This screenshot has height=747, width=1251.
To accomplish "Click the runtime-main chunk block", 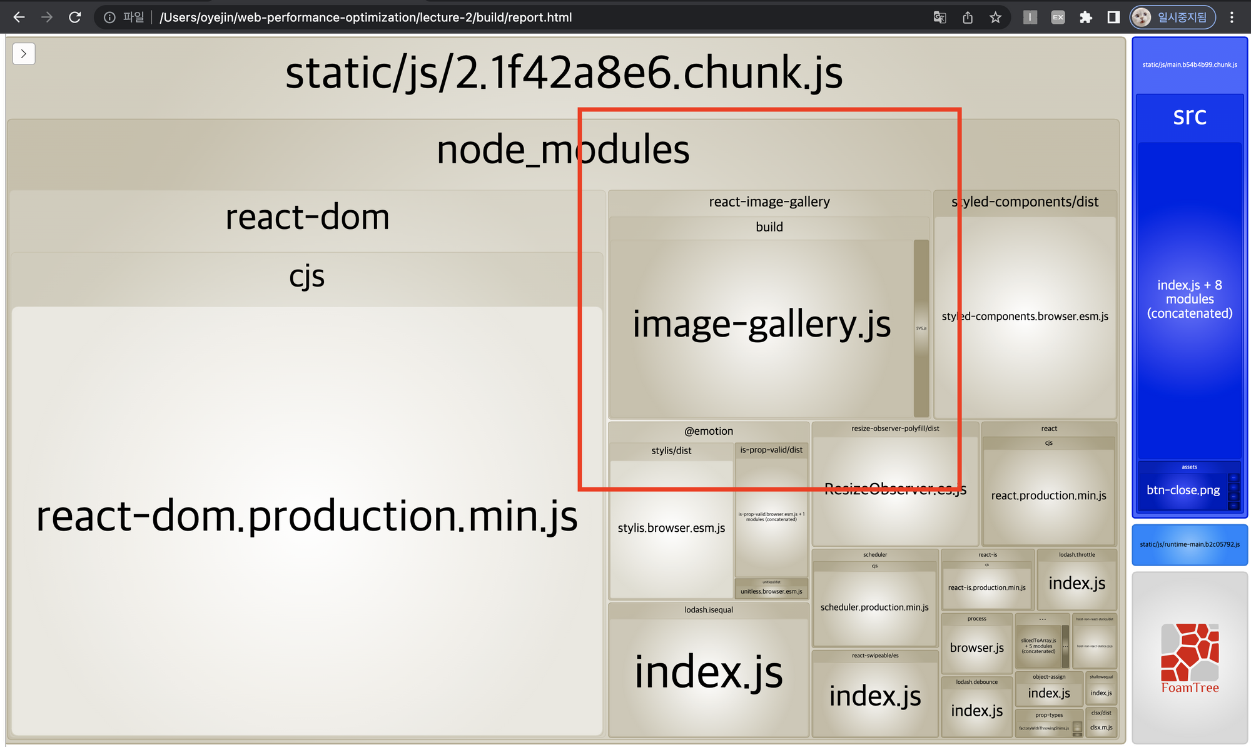I will [x=1190, y=544].
